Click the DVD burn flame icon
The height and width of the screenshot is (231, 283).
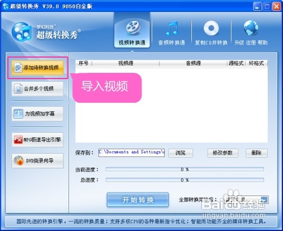click(19, 160)
